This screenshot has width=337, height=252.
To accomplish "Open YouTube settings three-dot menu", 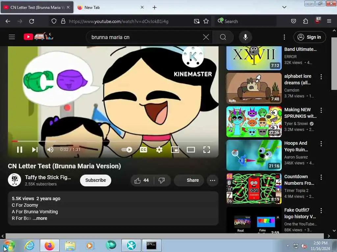I will tap(284, 37).
